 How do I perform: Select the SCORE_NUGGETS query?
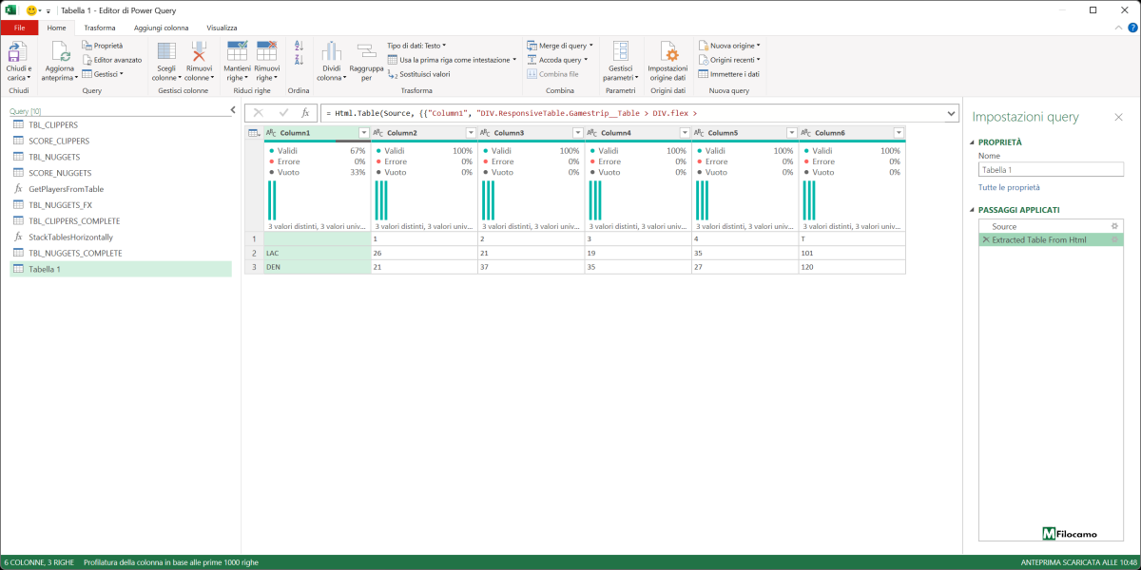[x=121, y=173]
